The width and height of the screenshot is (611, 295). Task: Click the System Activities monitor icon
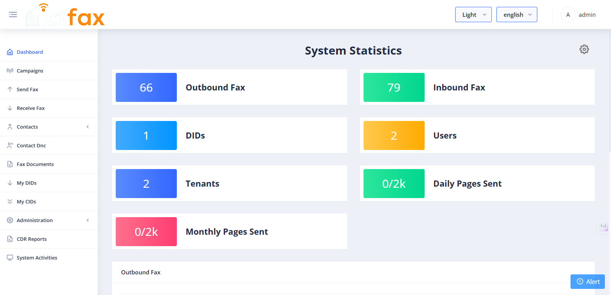(x=10, y=258)
